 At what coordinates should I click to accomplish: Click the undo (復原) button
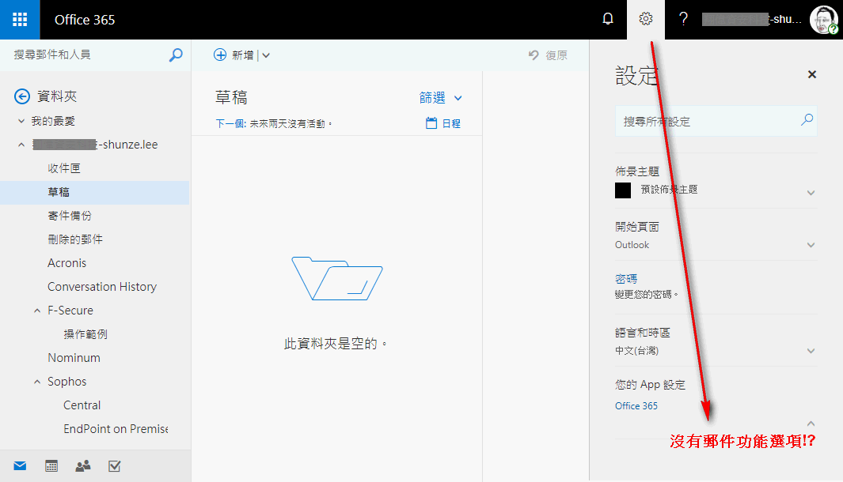pyautogui.click(x=548, y=55)
